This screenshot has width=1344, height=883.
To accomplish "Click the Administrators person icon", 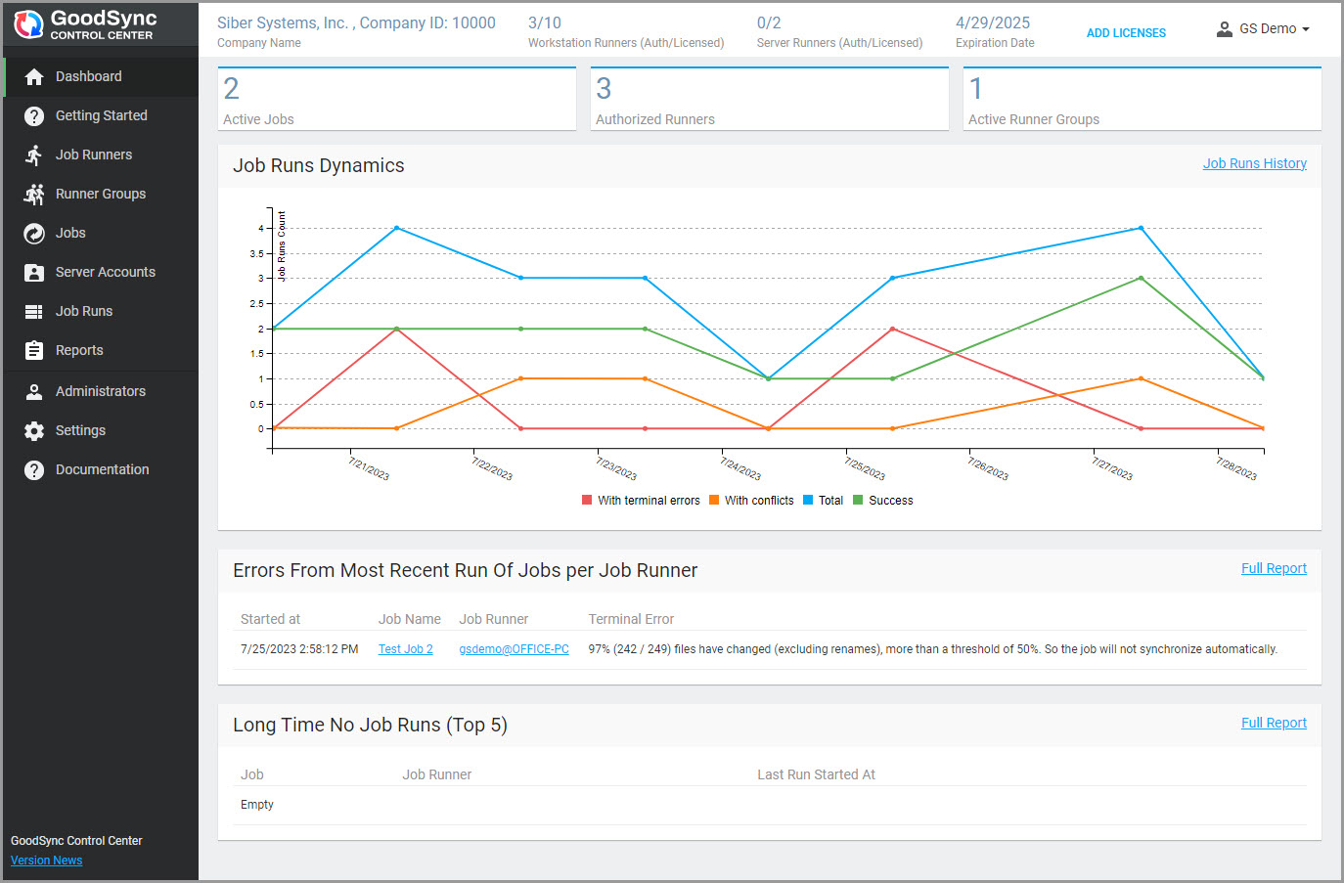I will coord(34,392).
